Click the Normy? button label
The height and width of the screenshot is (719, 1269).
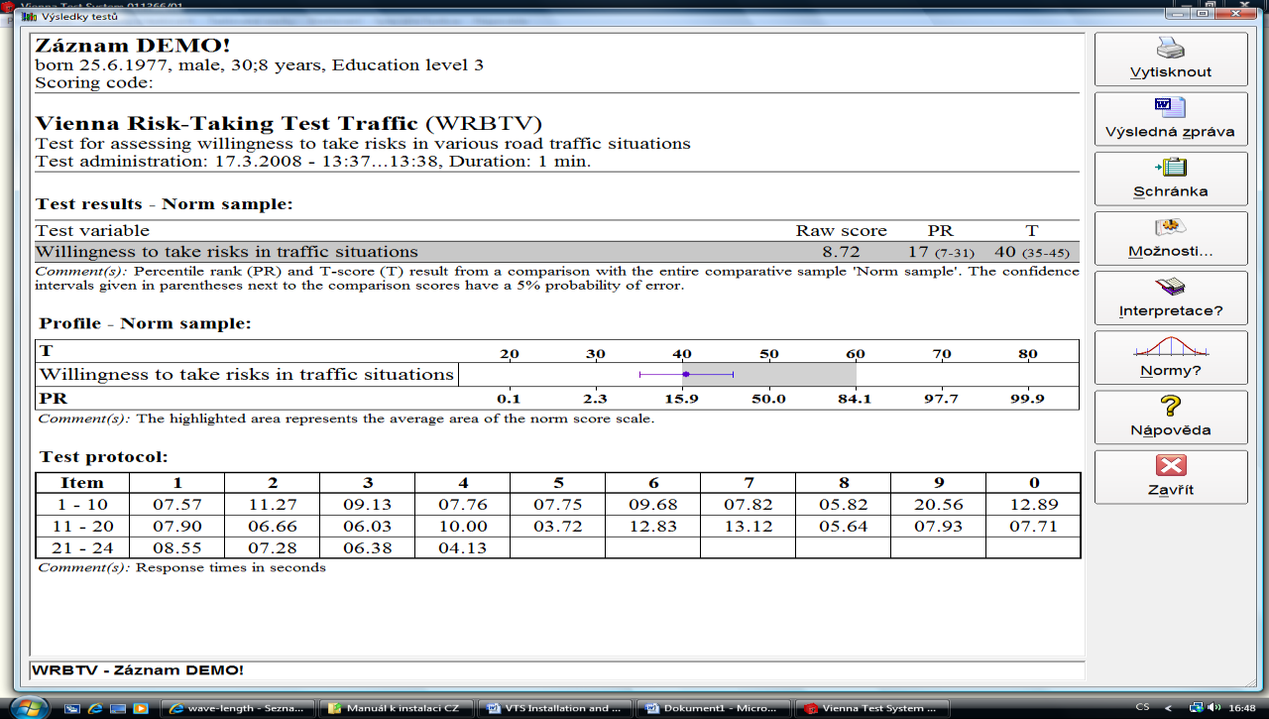pyautogui.click(x=1171, y=371)
